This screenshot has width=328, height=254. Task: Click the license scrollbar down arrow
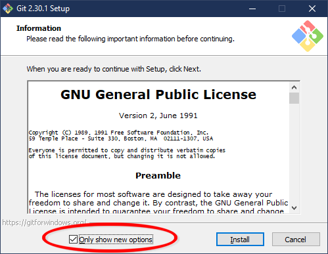294,208
